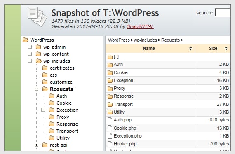235x154 pixels.
Task: Click the Proxy folder icon in file list
Action: [110, 89]
